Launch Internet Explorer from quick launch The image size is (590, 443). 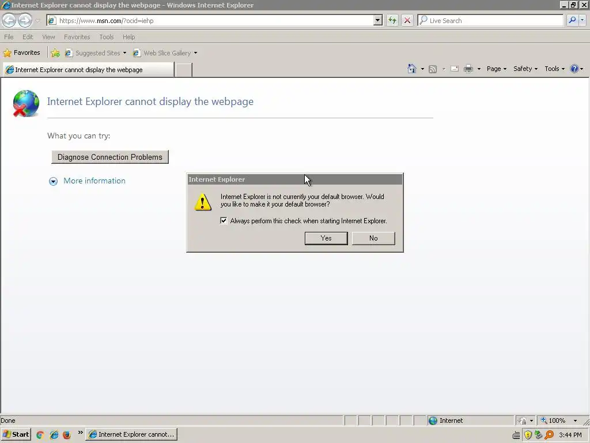[x=54, y=435]
